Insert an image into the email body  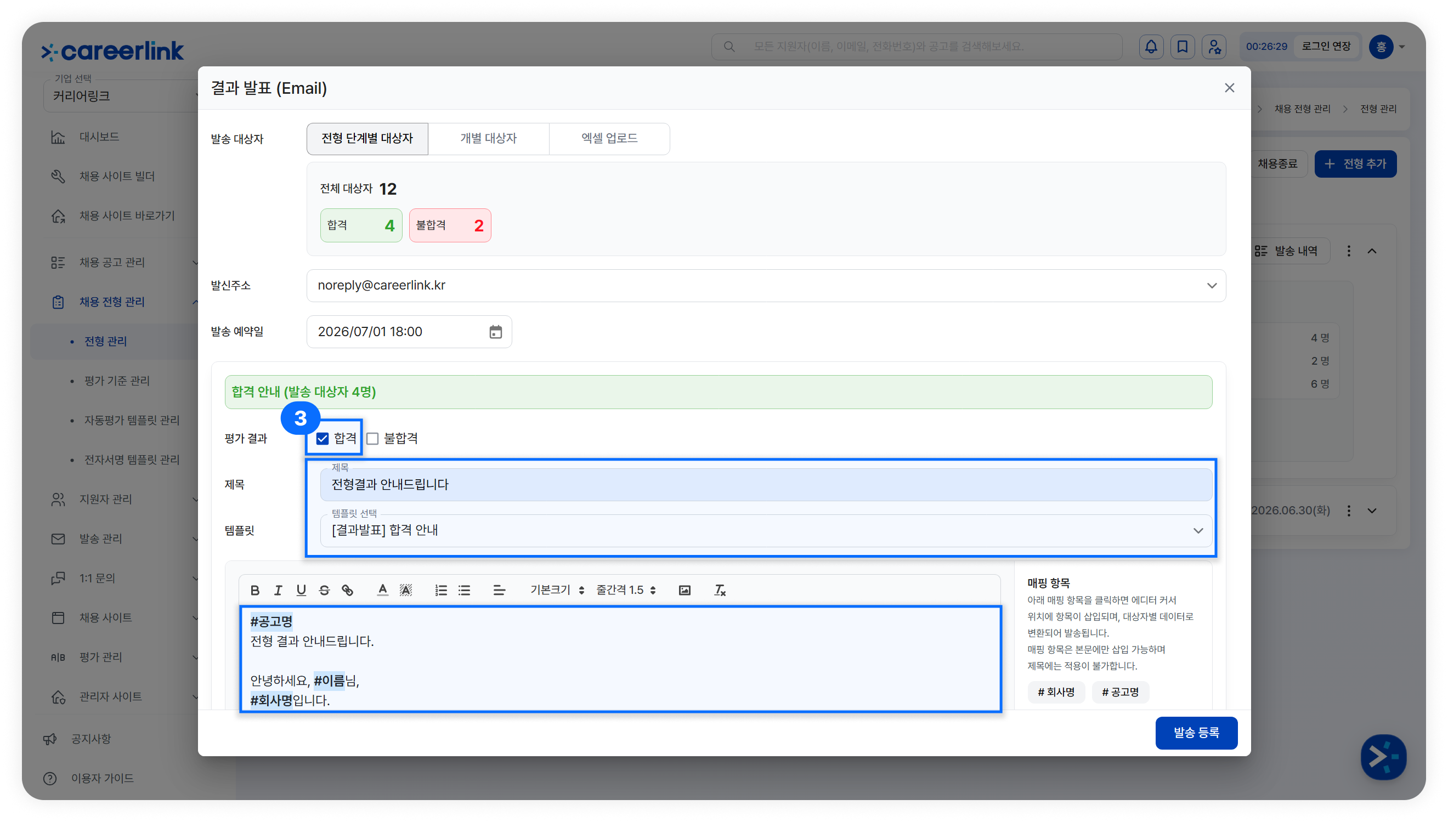click(684, 590)
